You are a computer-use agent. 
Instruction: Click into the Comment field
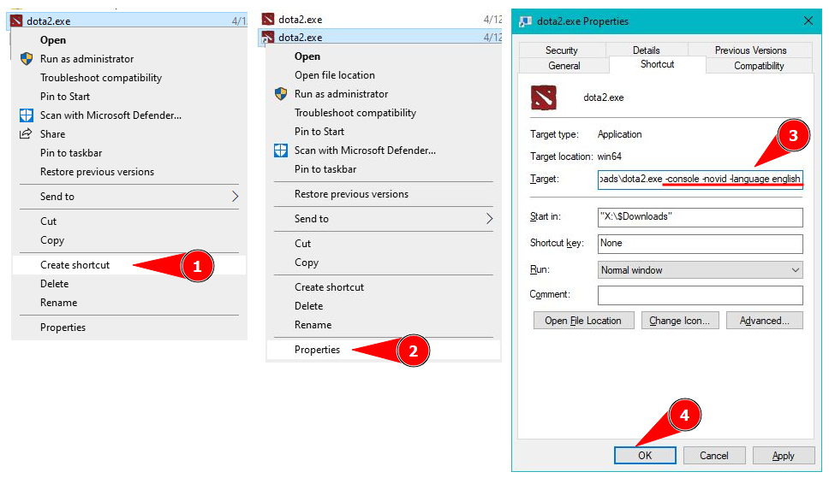click(x=700, y=295)
